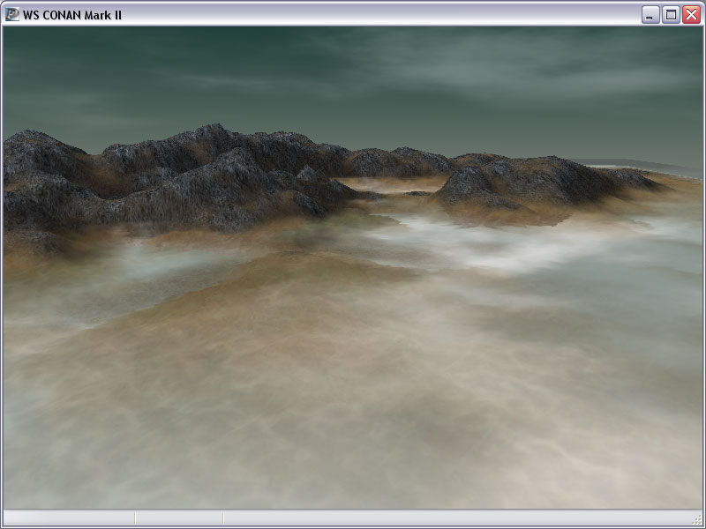
Task: Minimize the WS CONAN Mark II window
Action: click(x=651, y=14)
